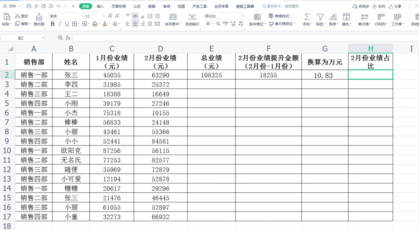Screen dimensions: 419x230
Task: Expand the borders dropdown arrow
Action: tap(79, 24)
